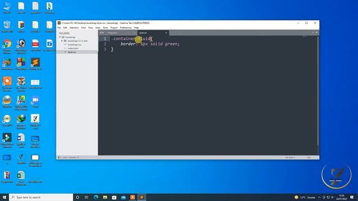Screen dimensions: 358x201
Task: Open the This PC desktop icon
Action: [7, 7]
